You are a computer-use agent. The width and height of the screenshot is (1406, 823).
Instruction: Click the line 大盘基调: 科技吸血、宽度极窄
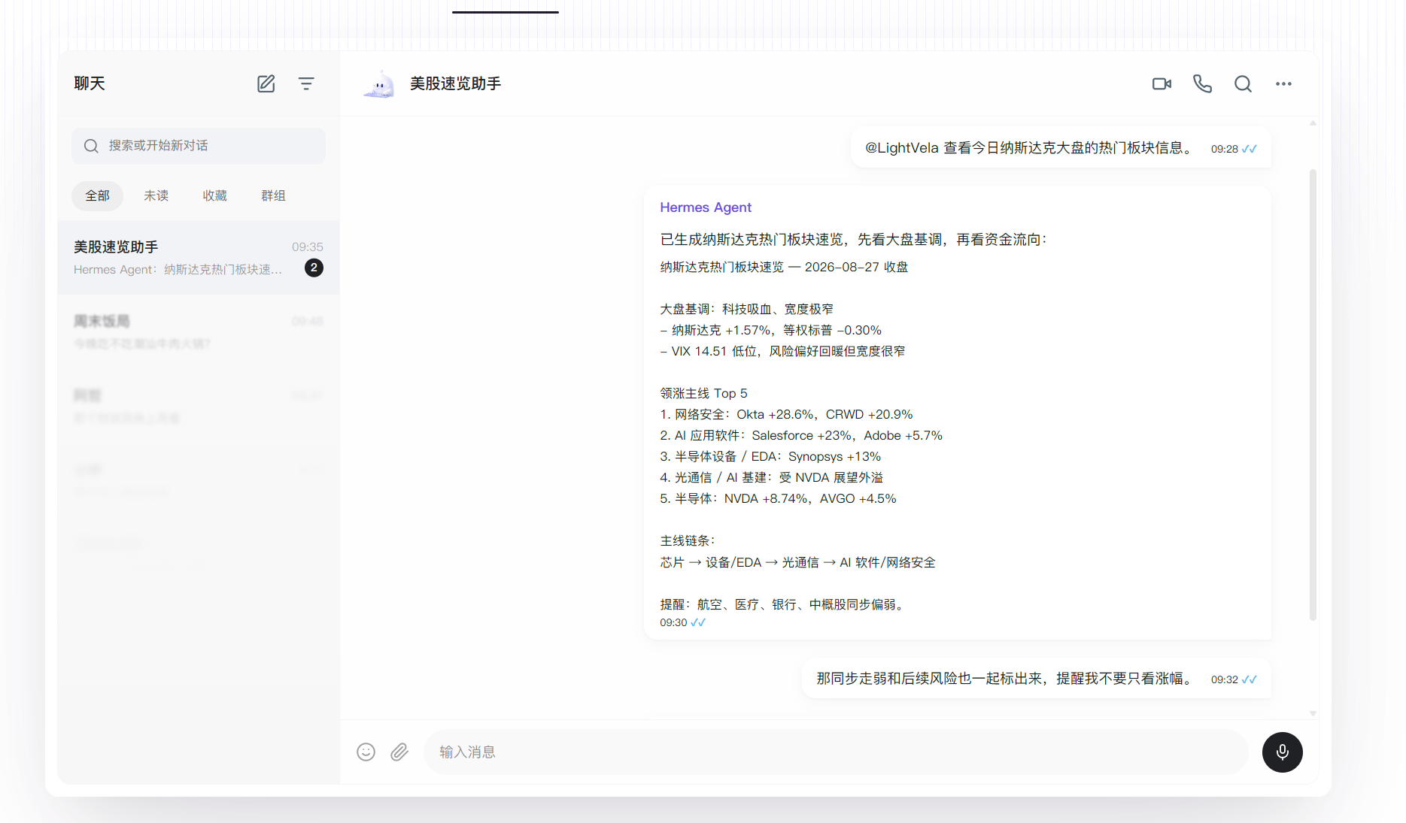point(746,309)
